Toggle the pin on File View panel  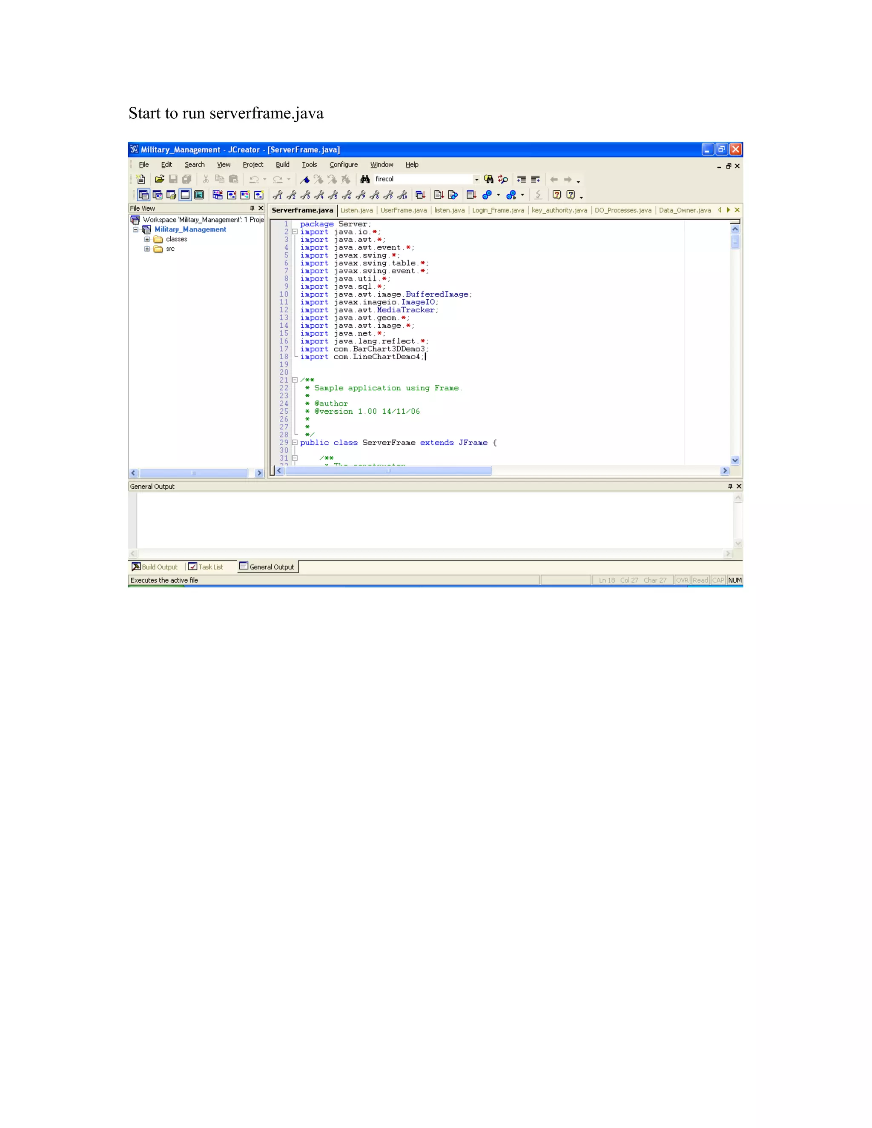(x=252, y=208)
